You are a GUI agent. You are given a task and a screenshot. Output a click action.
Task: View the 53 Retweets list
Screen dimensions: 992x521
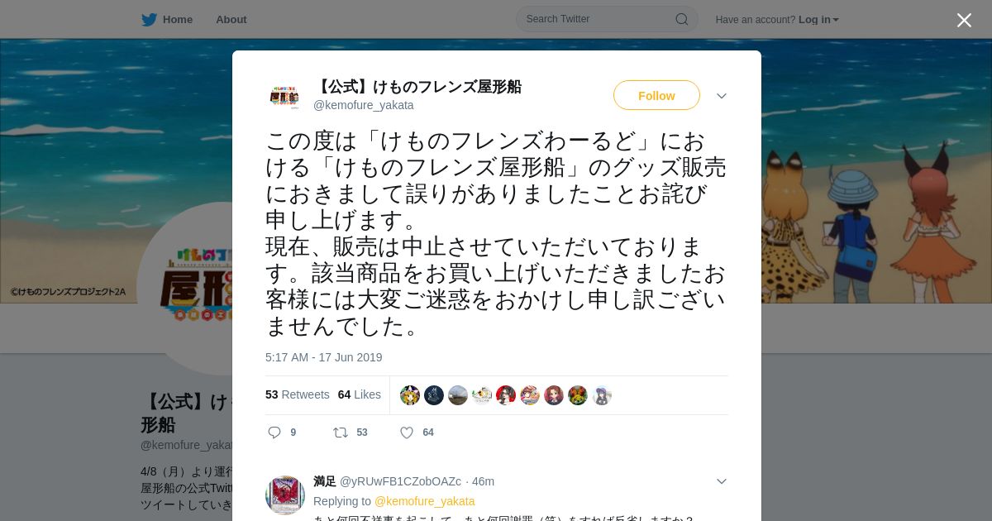click(298, 394)
